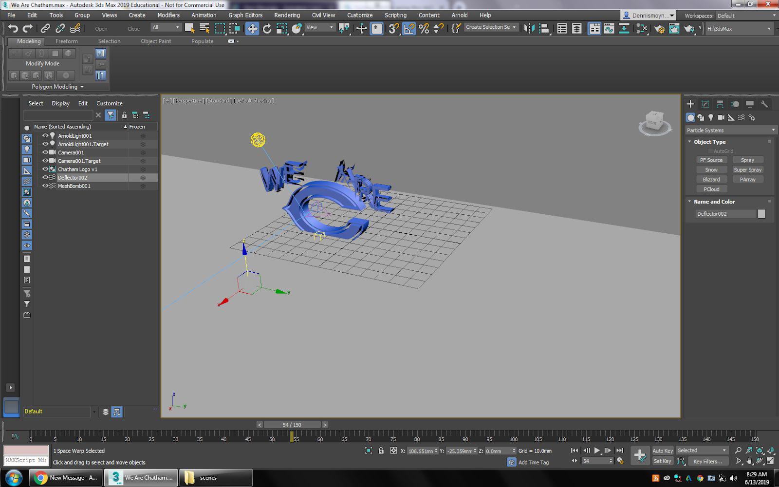Viewport: 779px width, 487px height.
Task: Activate the Select Object tool
Action: 190,29
